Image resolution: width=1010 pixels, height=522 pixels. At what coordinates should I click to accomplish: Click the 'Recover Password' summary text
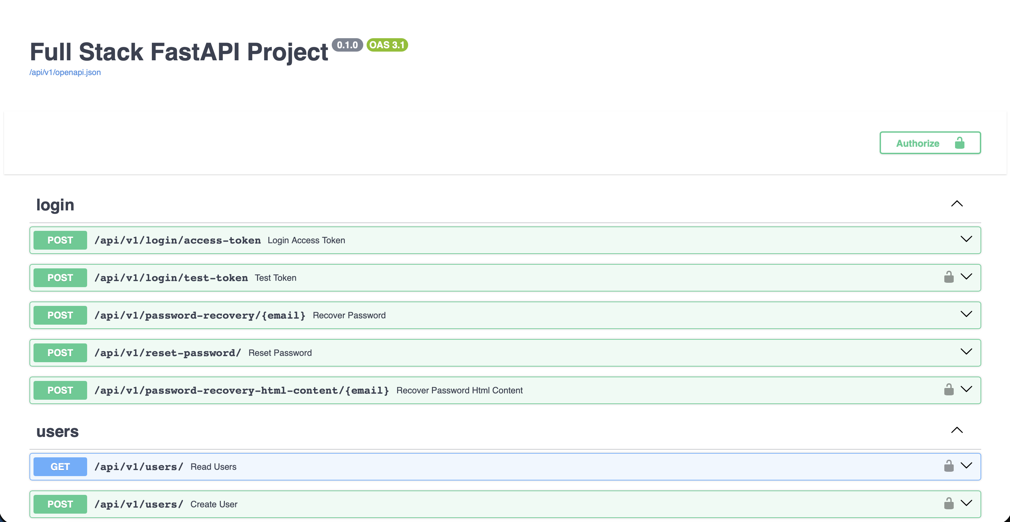click(x=349, y=316)
